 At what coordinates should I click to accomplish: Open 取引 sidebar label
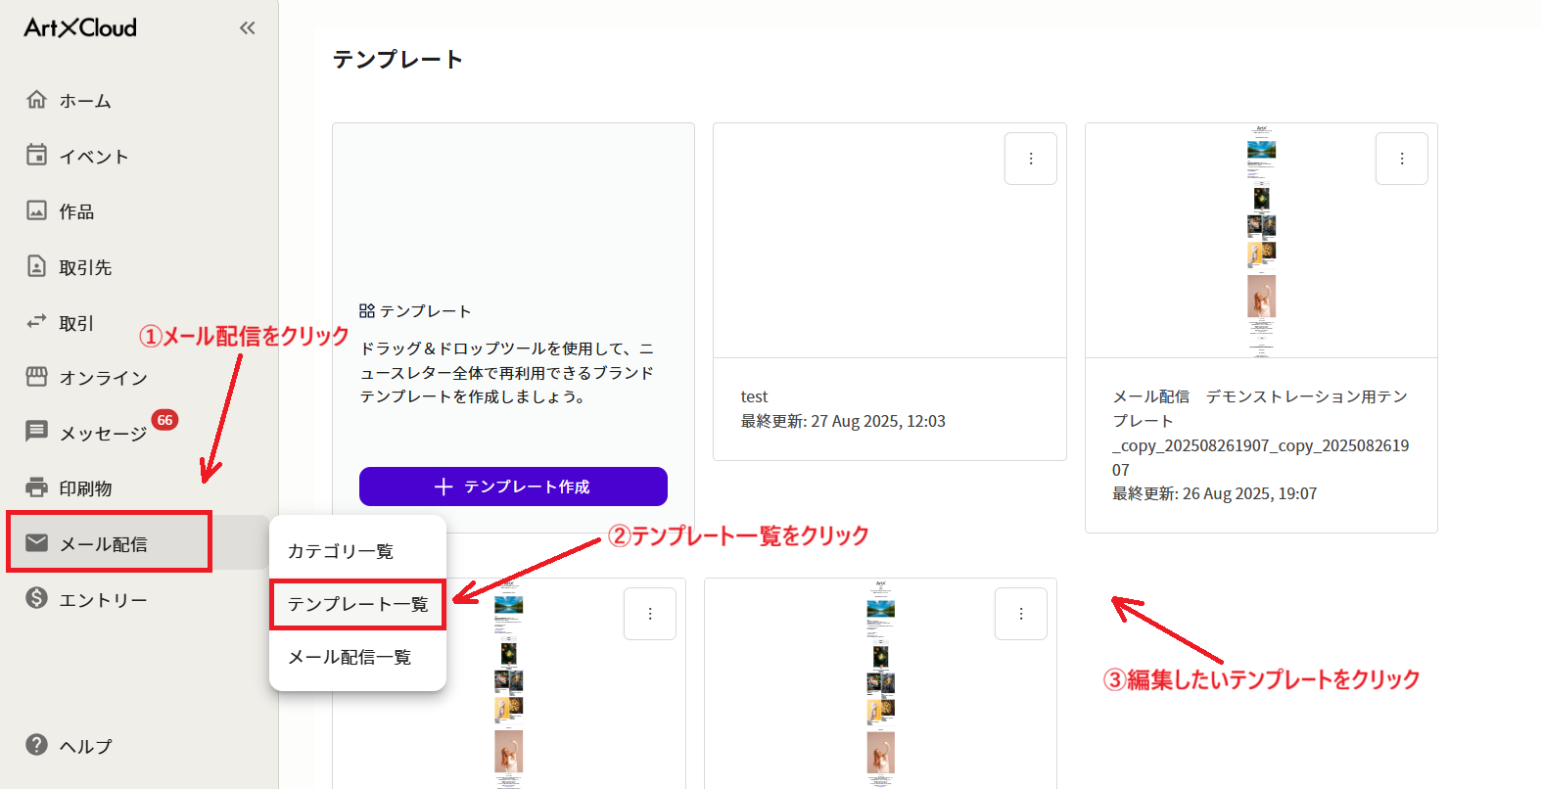pos(76,323)
